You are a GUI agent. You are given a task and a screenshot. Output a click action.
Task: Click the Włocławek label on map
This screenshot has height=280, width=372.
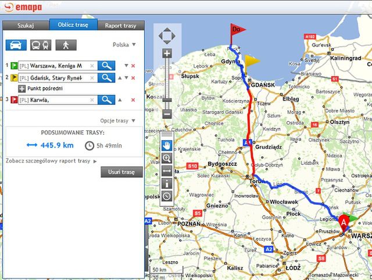284,202
